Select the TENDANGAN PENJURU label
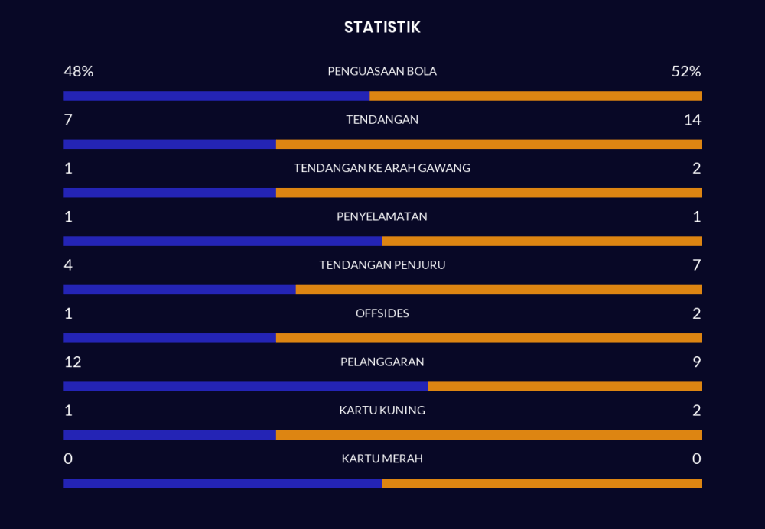765x529 pixels. pos(382,265)
